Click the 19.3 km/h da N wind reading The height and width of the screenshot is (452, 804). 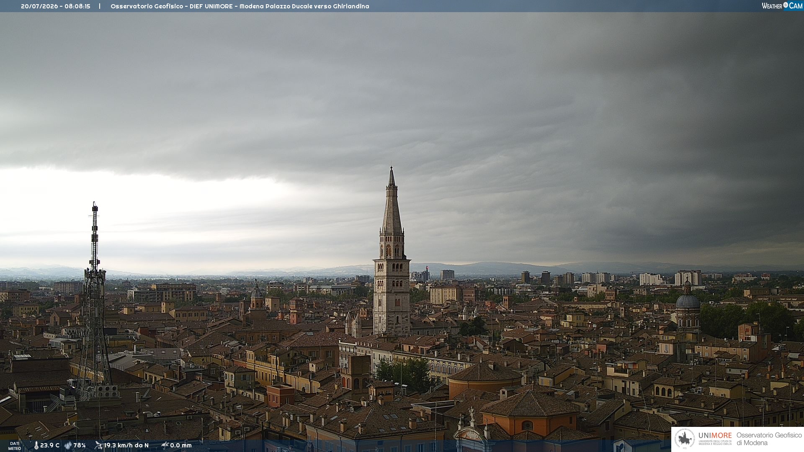point(126,445)
